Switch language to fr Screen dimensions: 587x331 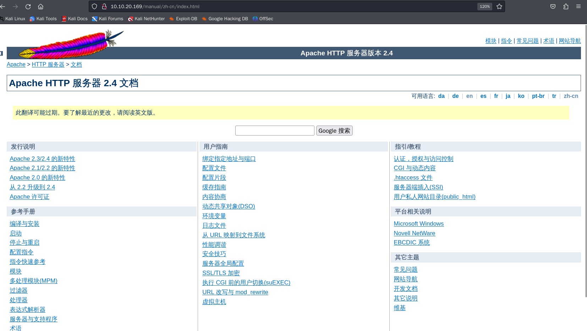(x=496, y=96)
